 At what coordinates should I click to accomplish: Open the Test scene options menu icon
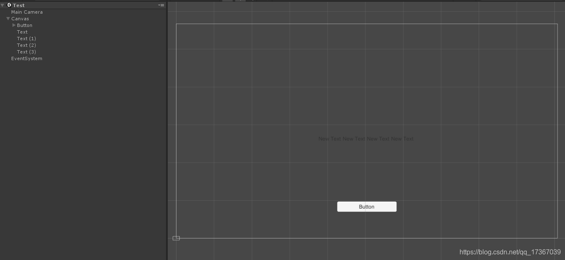pos(161,5)
